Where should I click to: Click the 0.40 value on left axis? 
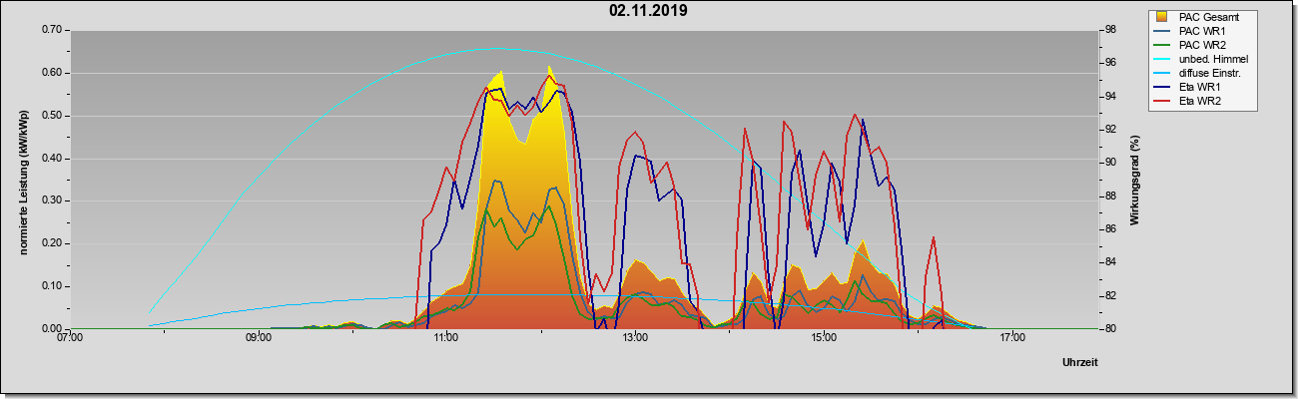click(x=52, y=158)
